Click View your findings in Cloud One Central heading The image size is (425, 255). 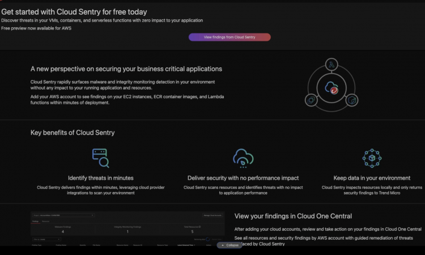pos(293,216)
